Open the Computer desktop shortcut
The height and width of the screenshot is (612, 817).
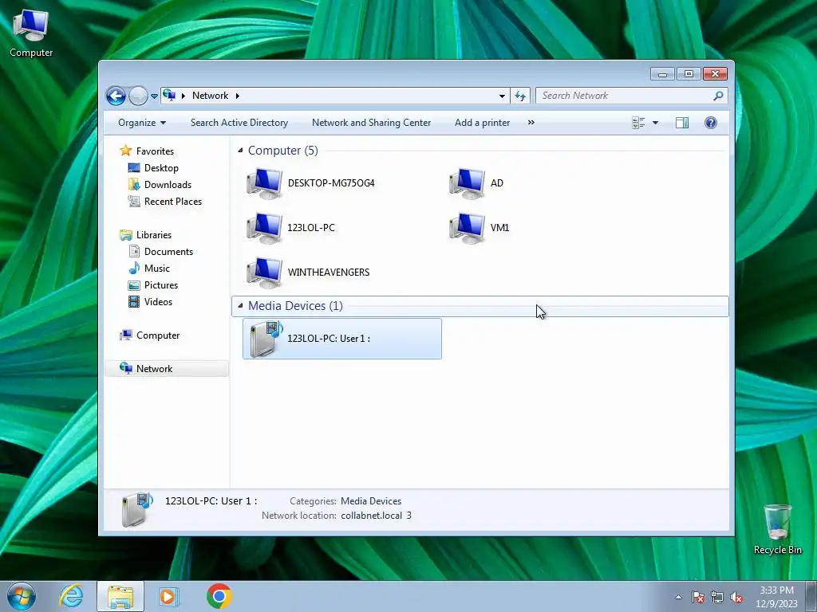pos(31,33)
